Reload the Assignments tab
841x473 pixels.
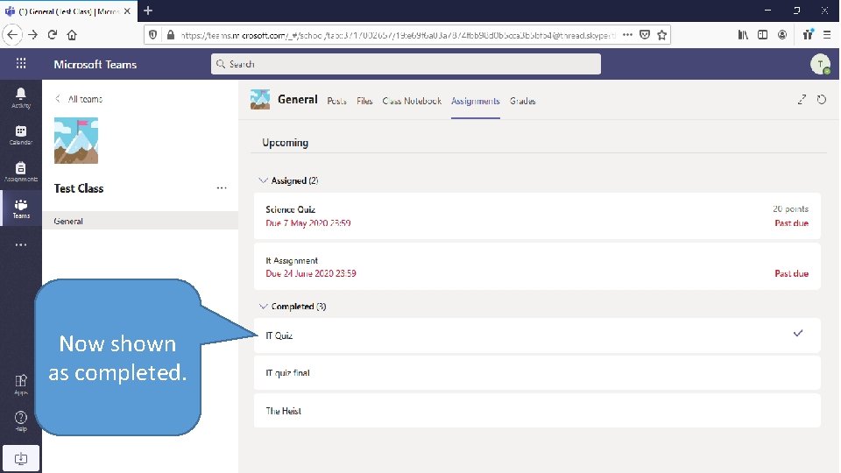821,100
